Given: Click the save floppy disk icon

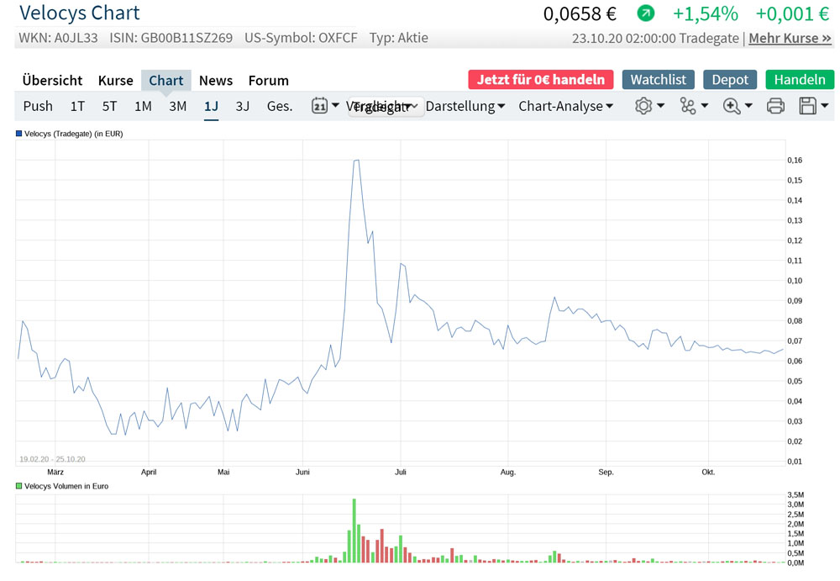Looking at the screenshot, I should coord(807,106).
